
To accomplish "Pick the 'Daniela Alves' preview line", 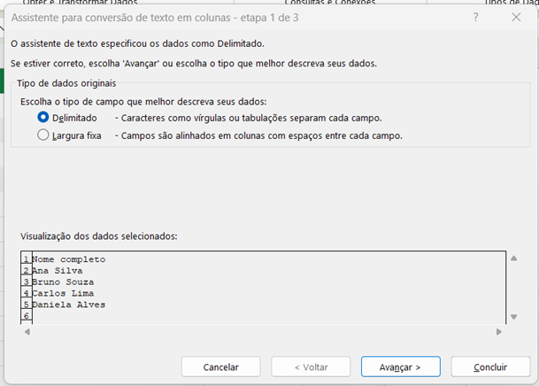I will coord(69,305).
